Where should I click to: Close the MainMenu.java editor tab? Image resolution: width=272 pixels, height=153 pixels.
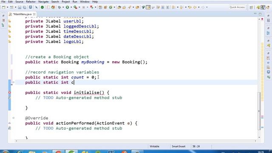34,14
